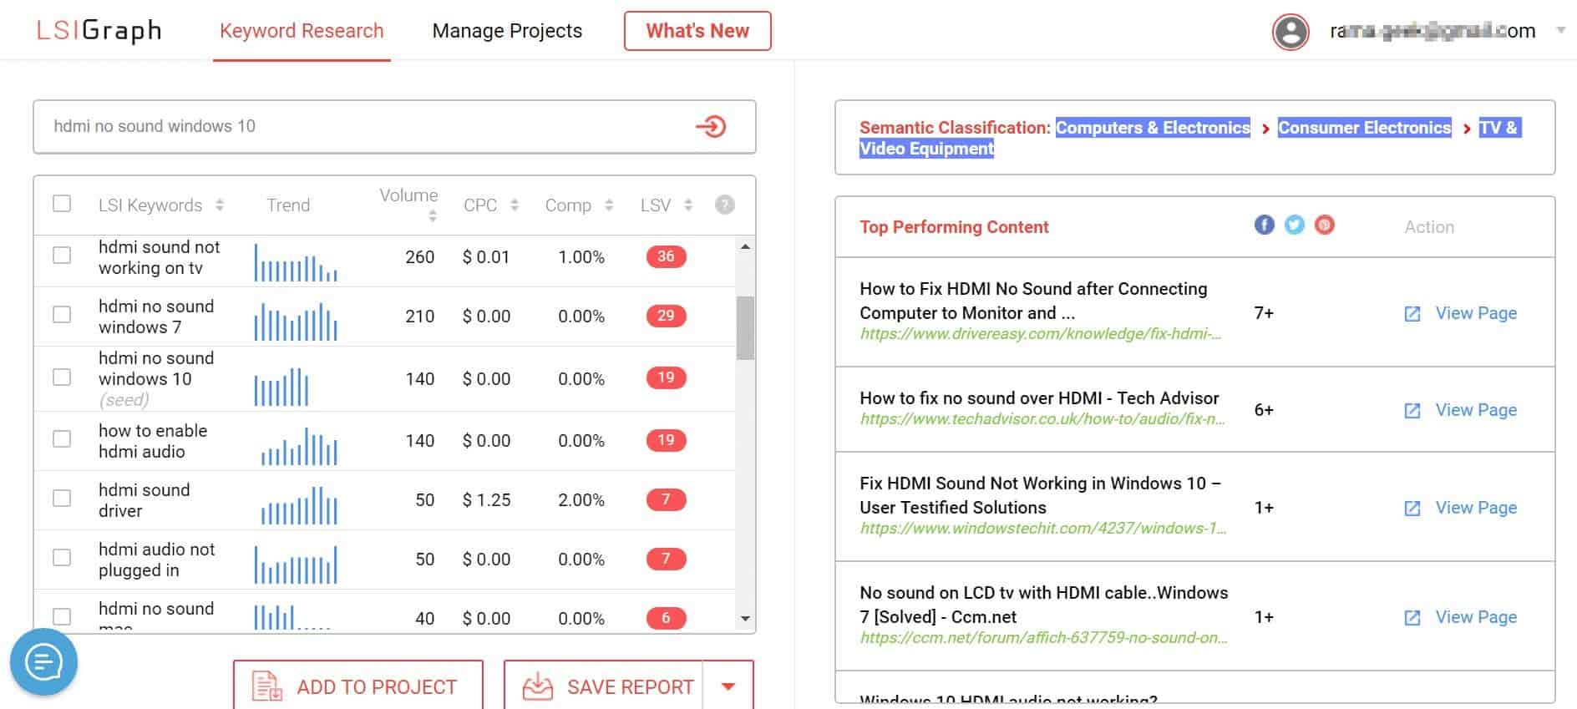1577x709 pixels.
Task: Click trend chart for hdmi no sound windows 7
Action: (x=296, y=322)
